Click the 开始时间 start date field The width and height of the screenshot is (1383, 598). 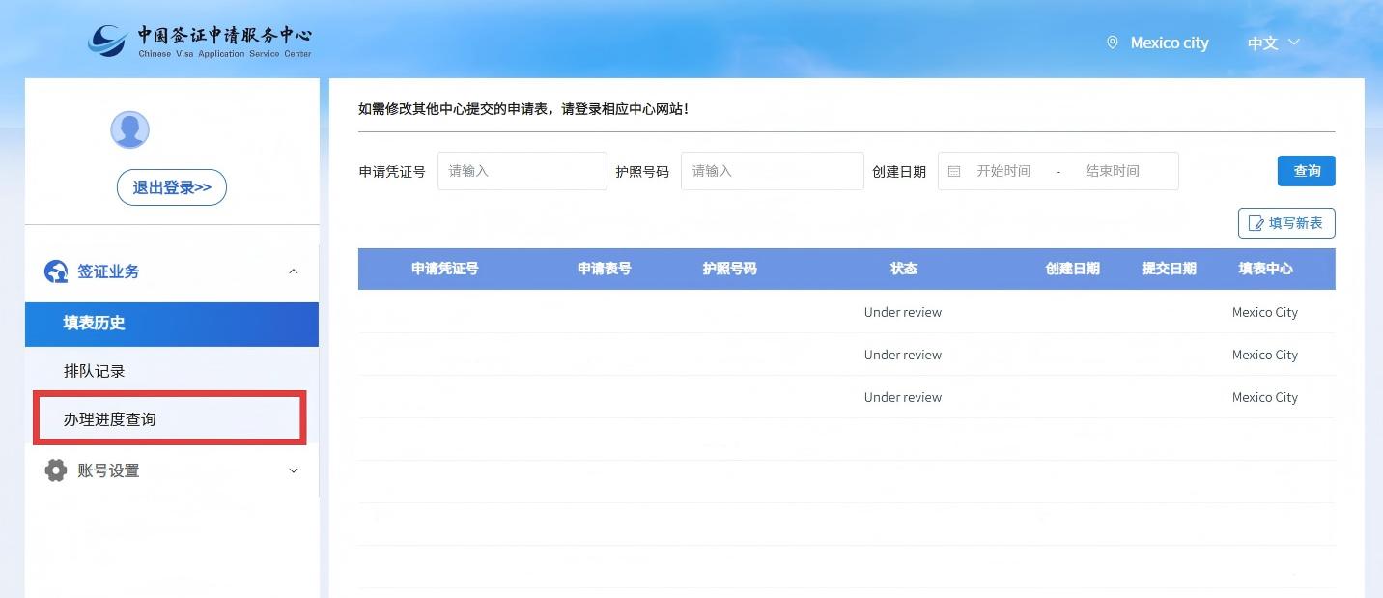1003,171
